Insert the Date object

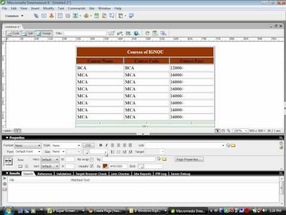[x=97, y=16]
